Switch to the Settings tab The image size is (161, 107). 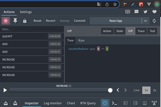(x=26, y=12)
